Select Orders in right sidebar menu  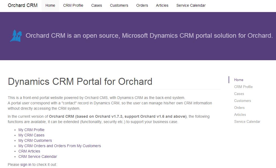point(239,108)
